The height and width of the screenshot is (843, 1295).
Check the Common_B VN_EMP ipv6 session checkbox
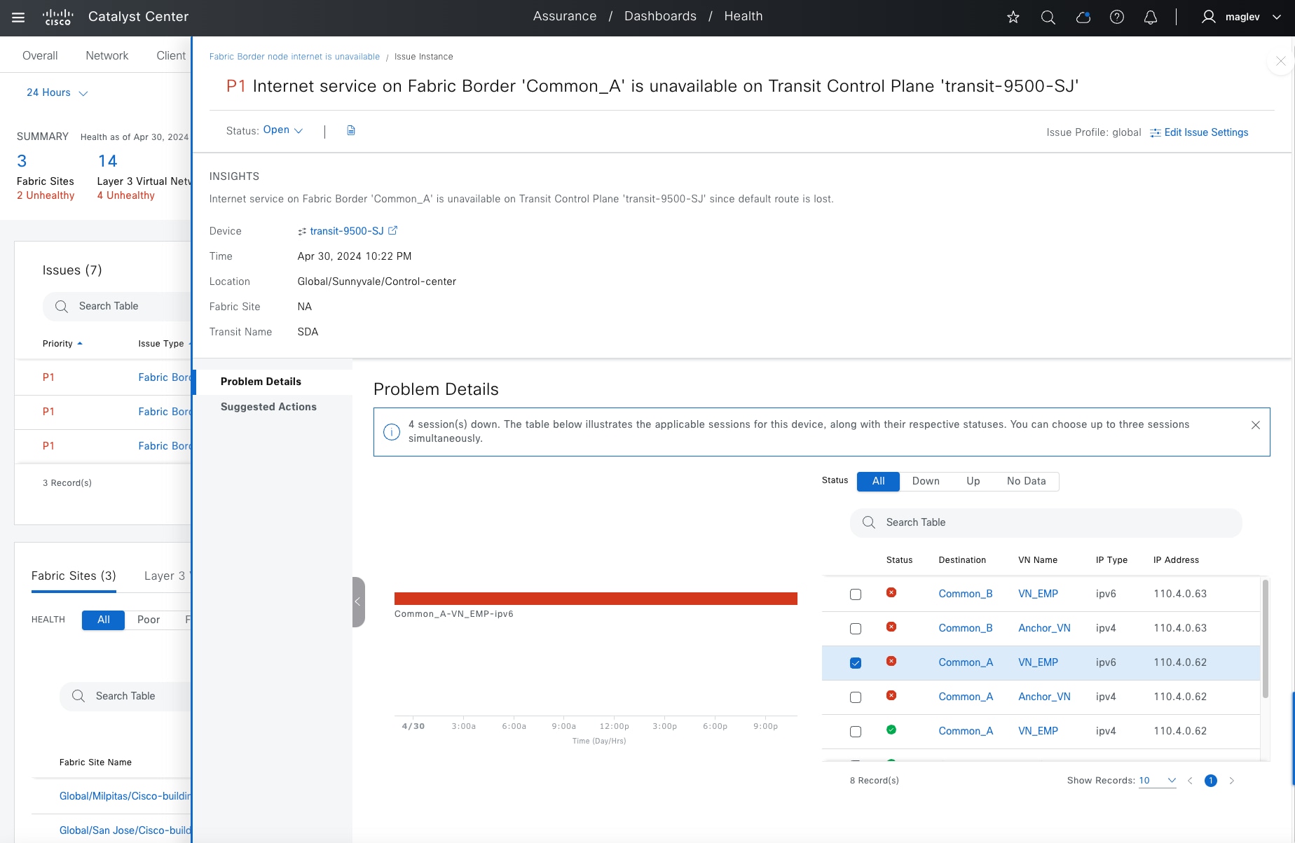click(x=855, y=594)
